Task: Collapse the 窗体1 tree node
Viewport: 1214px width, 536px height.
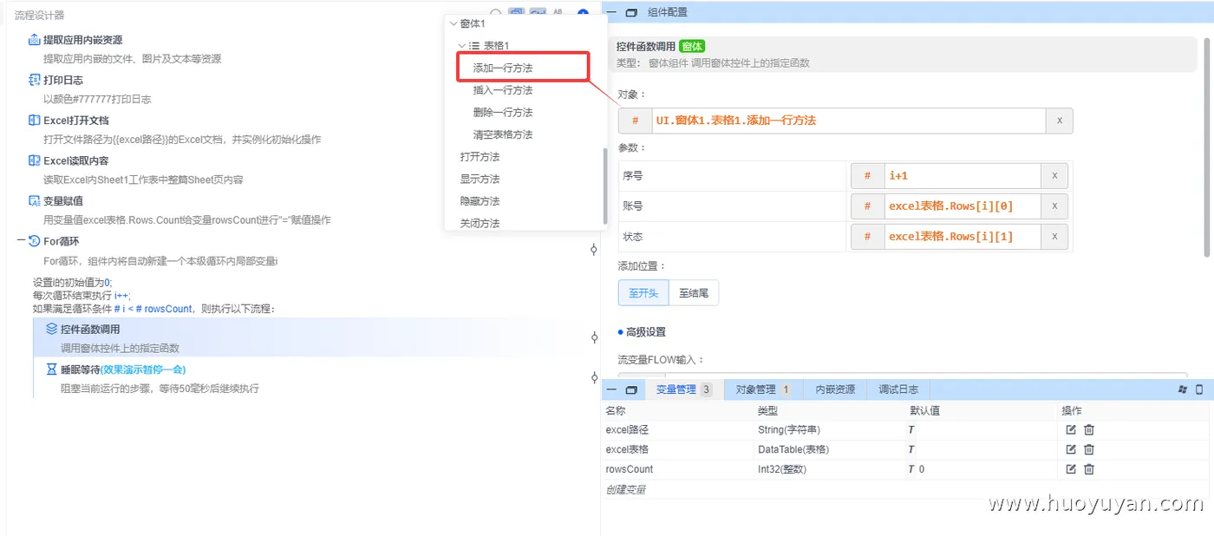Action: pos(453,23)
